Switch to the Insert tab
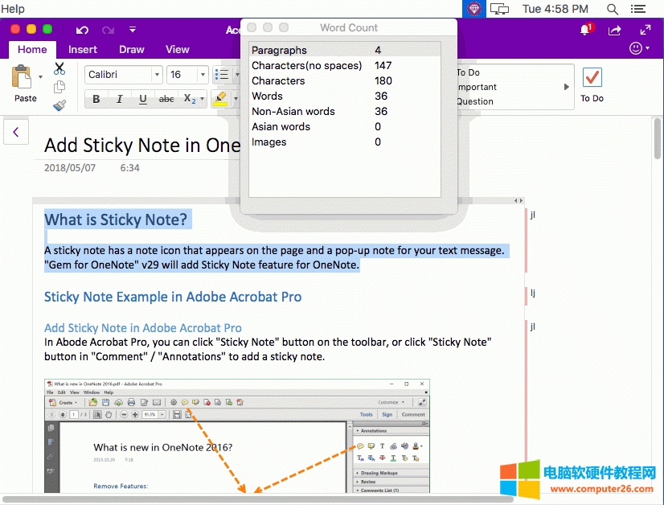This screenshot has width=664, height=505. tap(83, 49)
